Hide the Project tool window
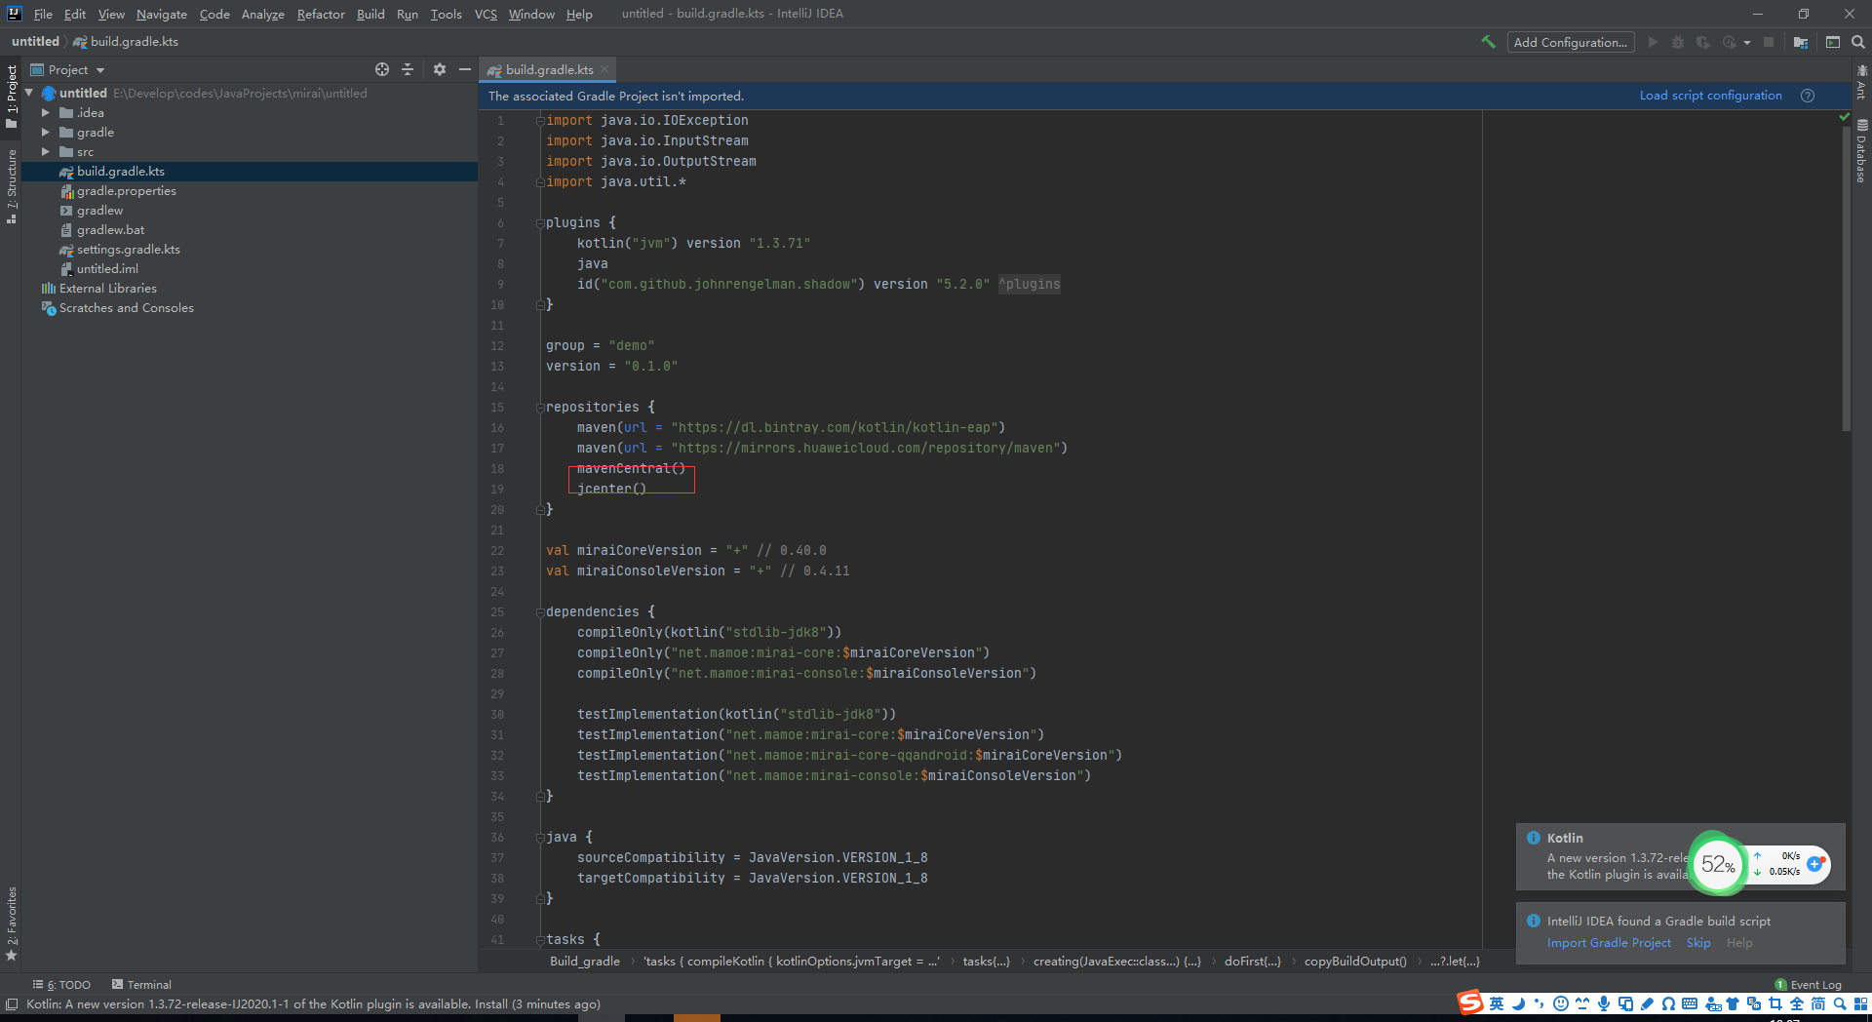 pyautogui.click(x=465, y=69)
